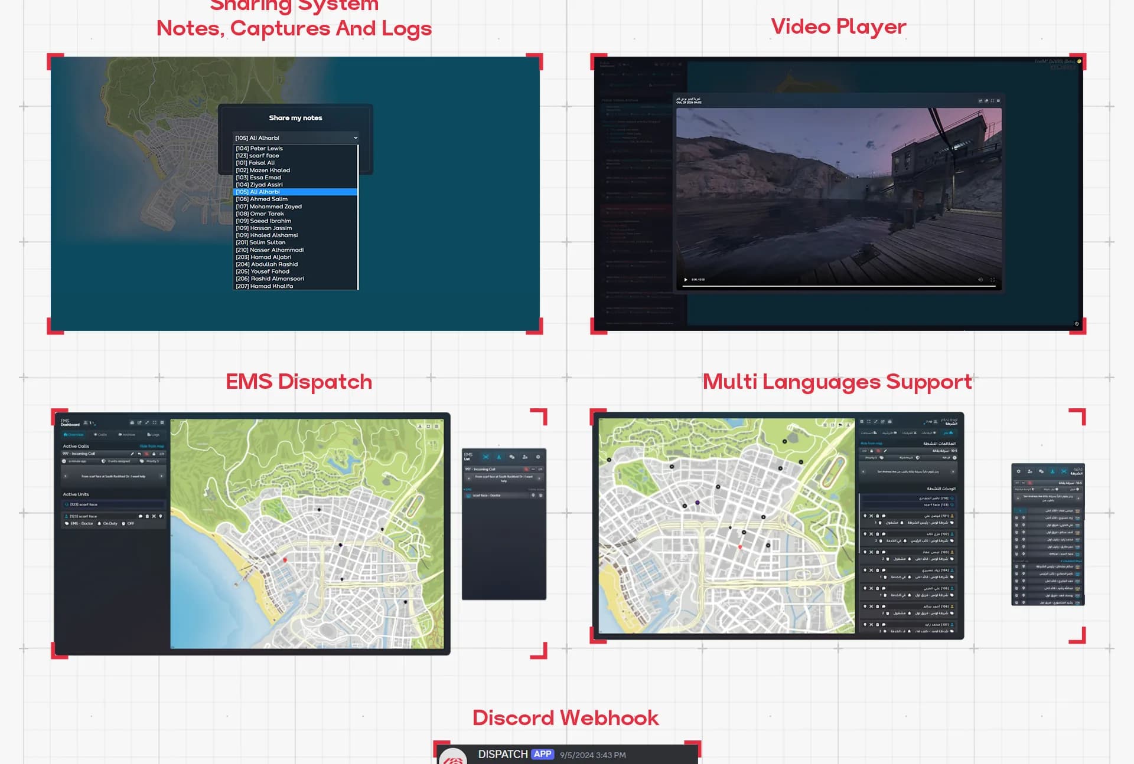Screen dimensions: 1134x764
Task: Toggle the On Duty status for scarf face
Action: tap(110, 523)
